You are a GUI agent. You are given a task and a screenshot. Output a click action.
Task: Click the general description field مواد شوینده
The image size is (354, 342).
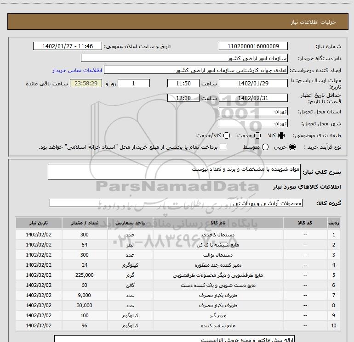pos(174,172)
